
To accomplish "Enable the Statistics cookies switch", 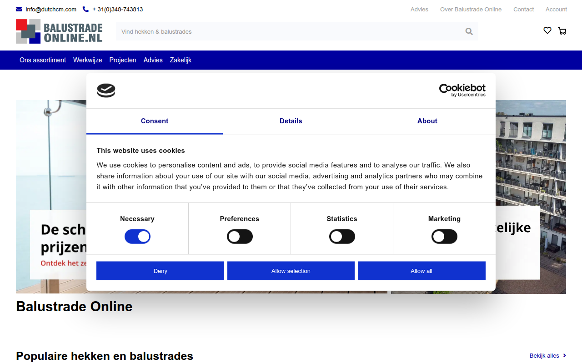I will [342, 237].
